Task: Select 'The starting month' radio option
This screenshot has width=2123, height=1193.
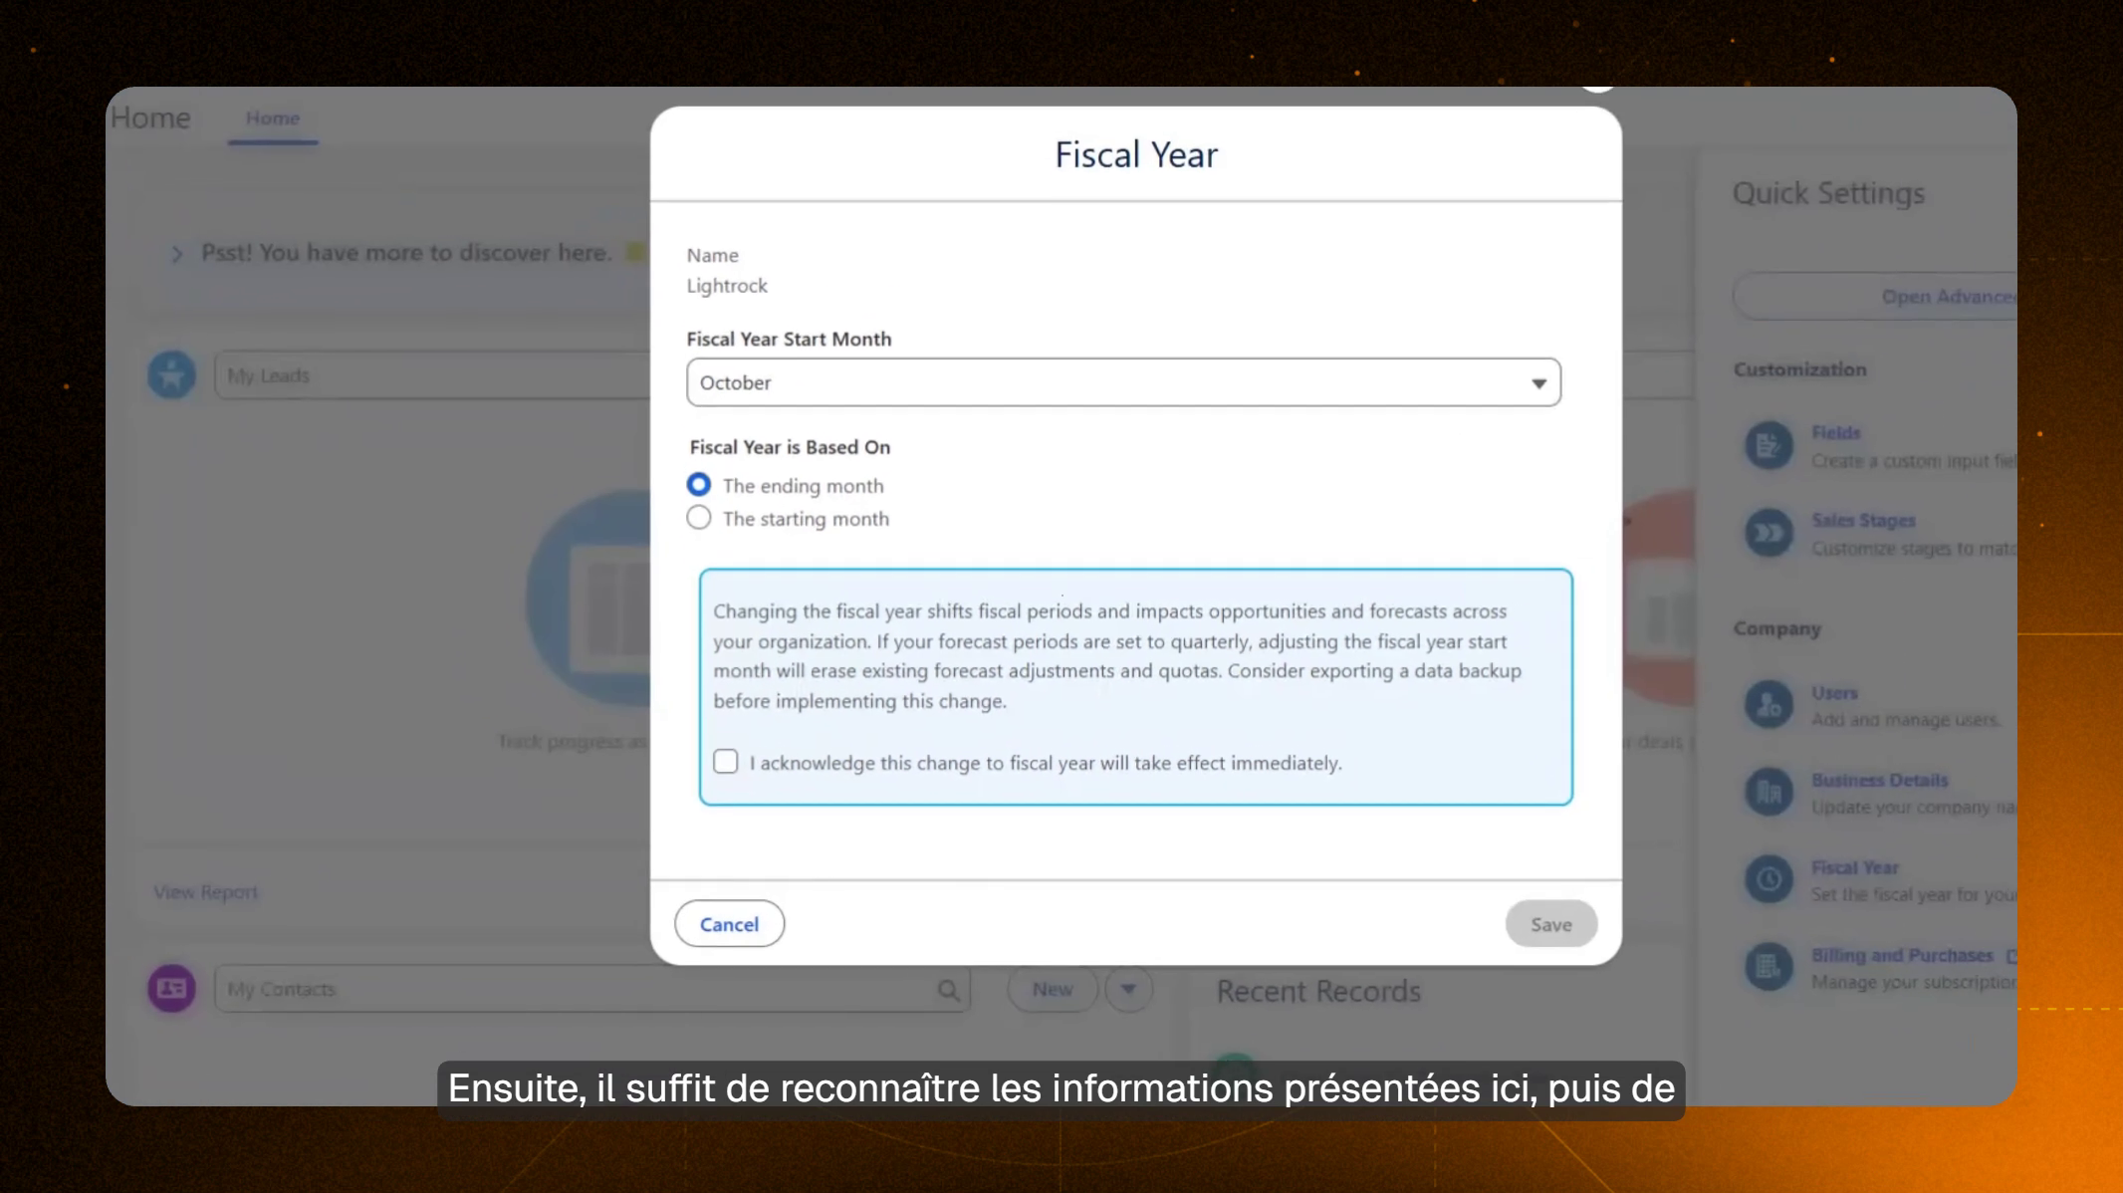Action: (x=698, y=518)
